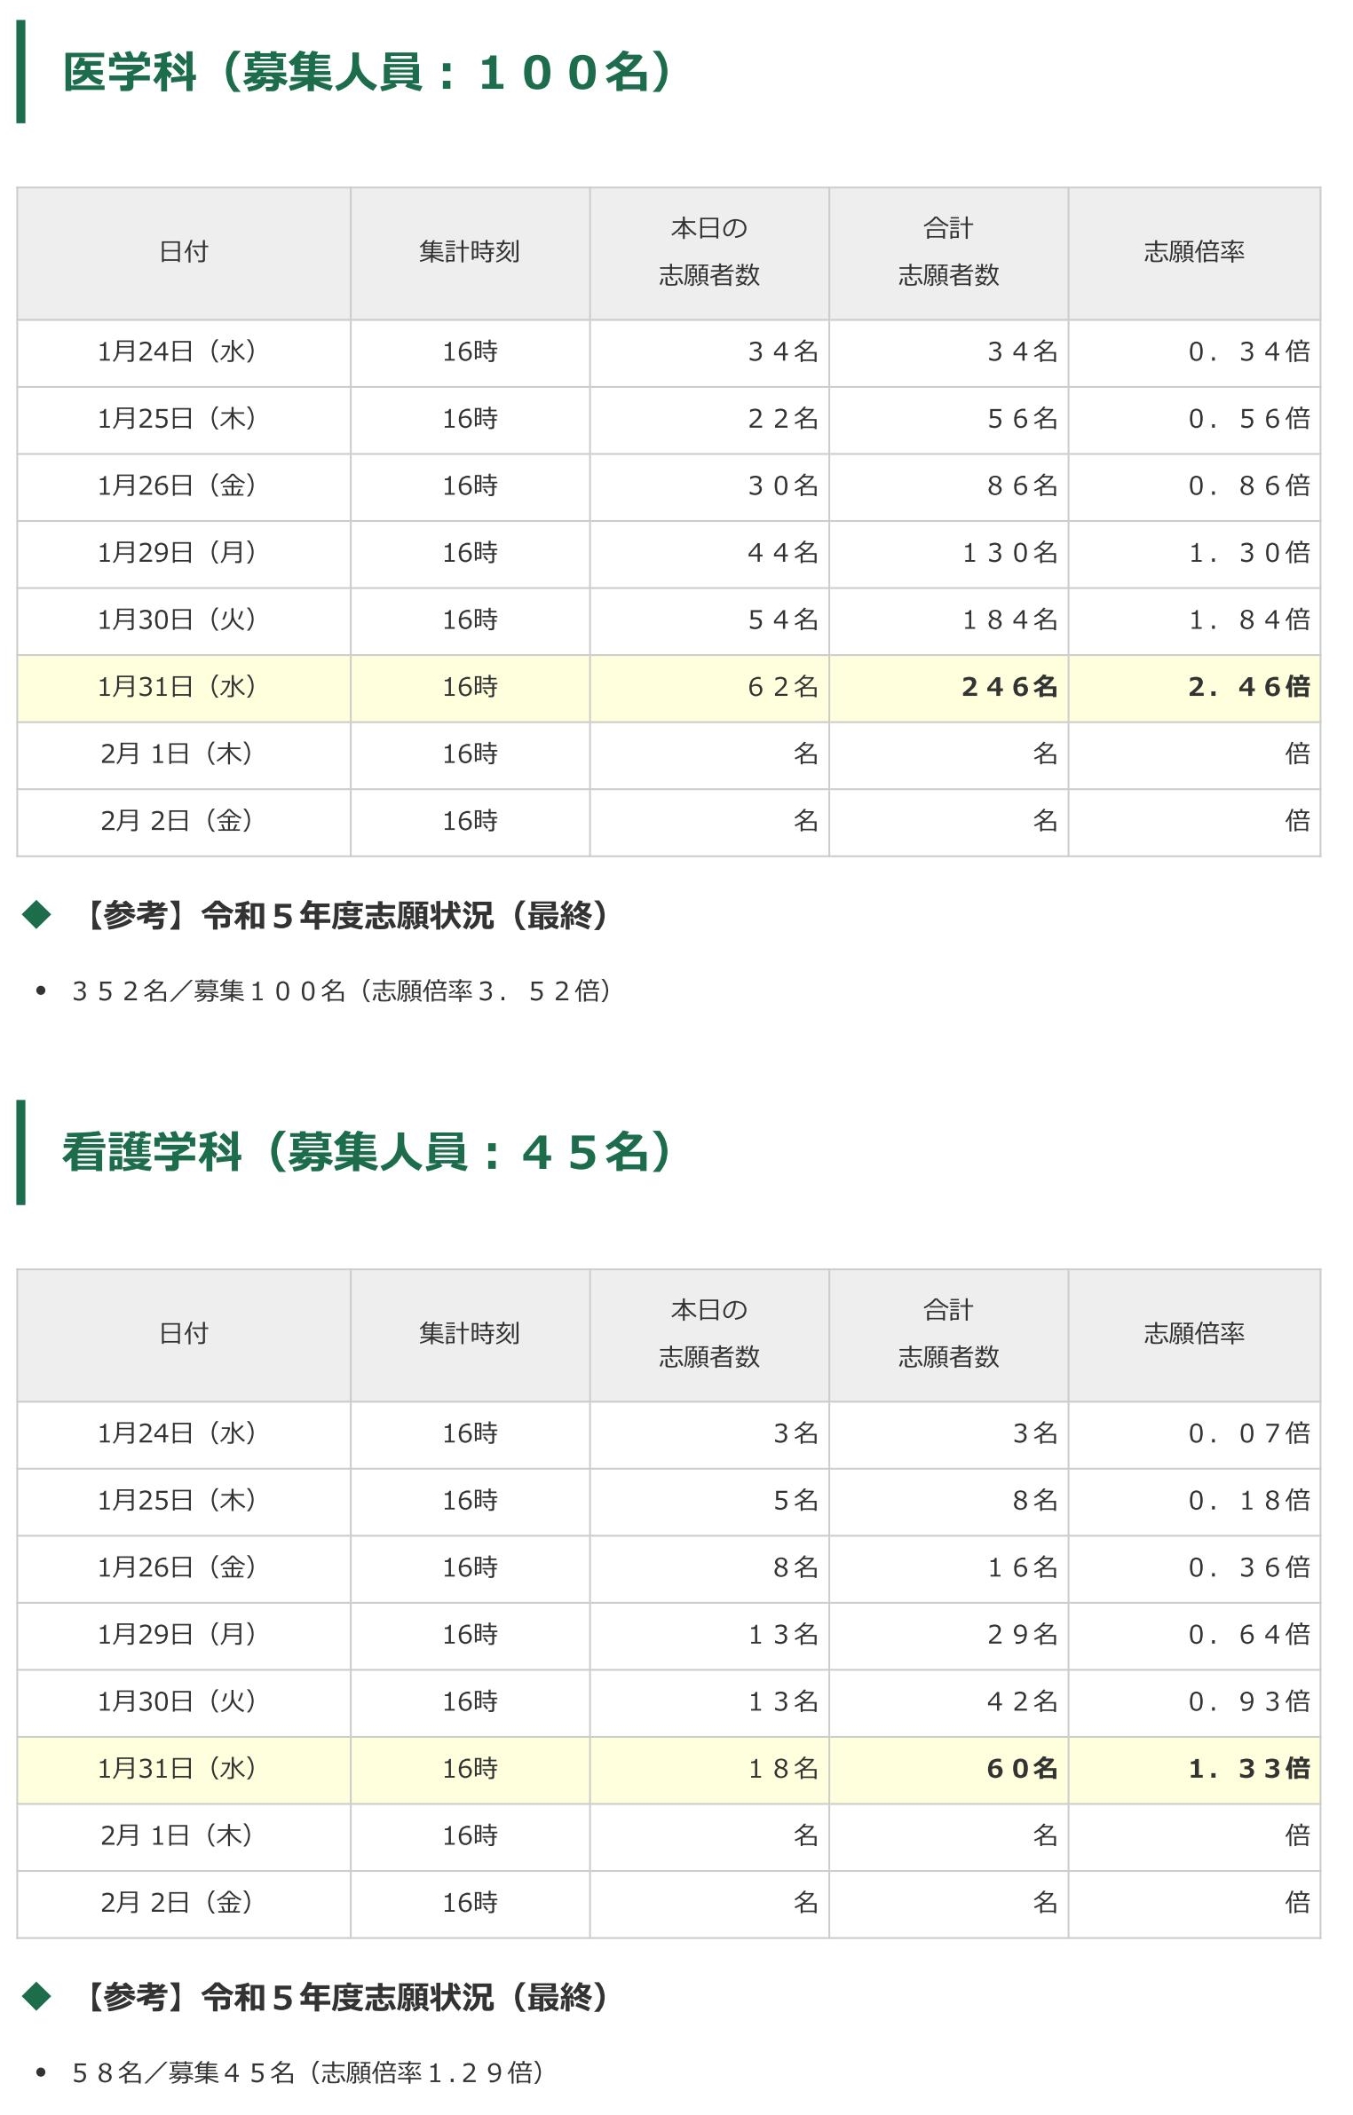Click the 医学科（募集人員：１００名） heading
The height and width of the screenshot is (2115, 1353).
(x=367, y=72)
